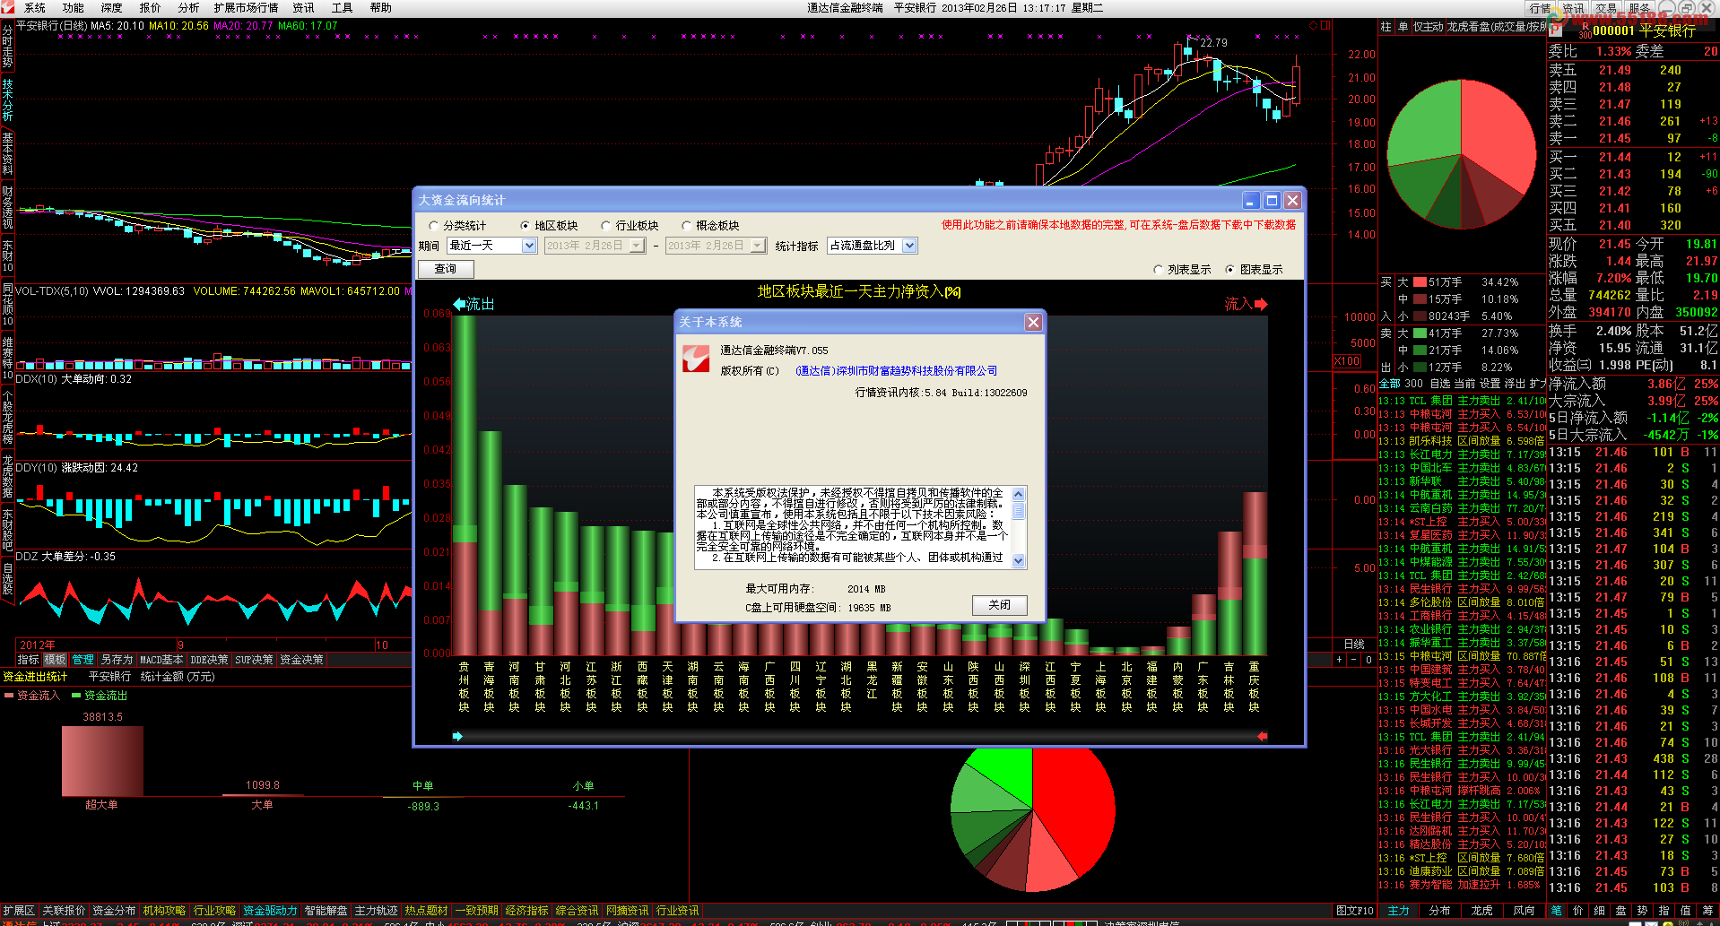
Task: Click the About dialog's scrollbar thumb
Action: click(1018, 511)
